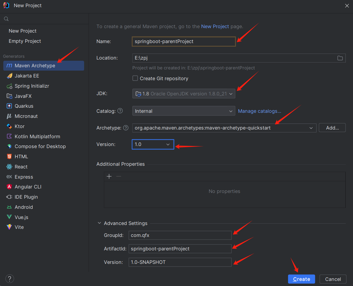Click the search magnifier icon
The width and height of the screenshot is (353, 286).
[6, 19]
